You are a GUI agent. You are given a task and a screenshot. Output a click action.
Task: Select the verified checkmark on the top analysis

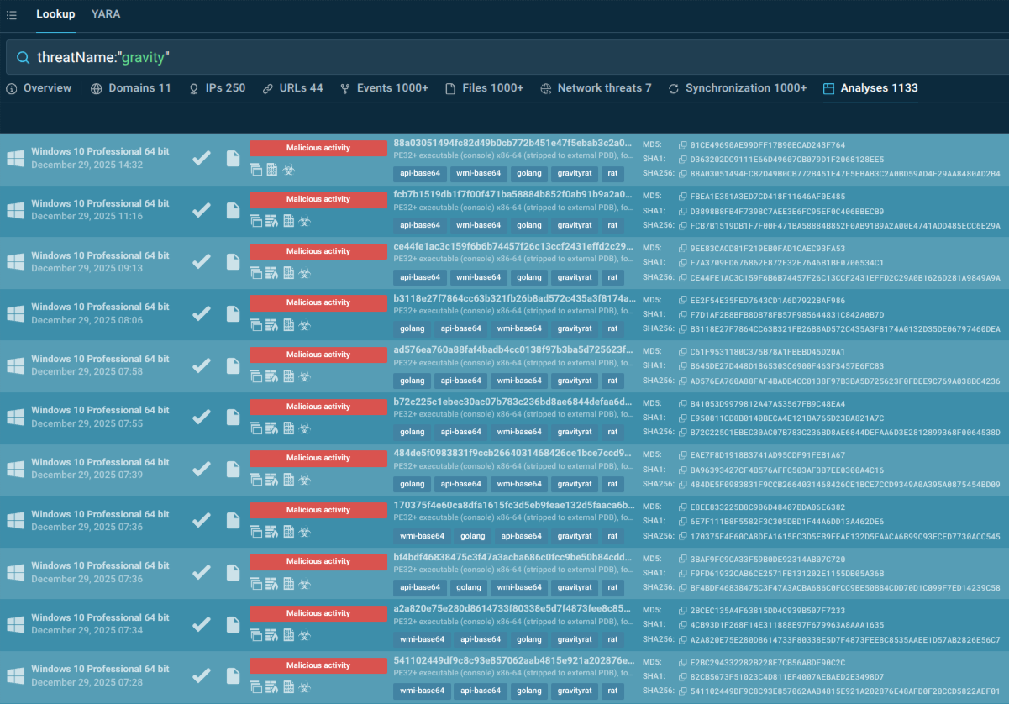point(202,157)
